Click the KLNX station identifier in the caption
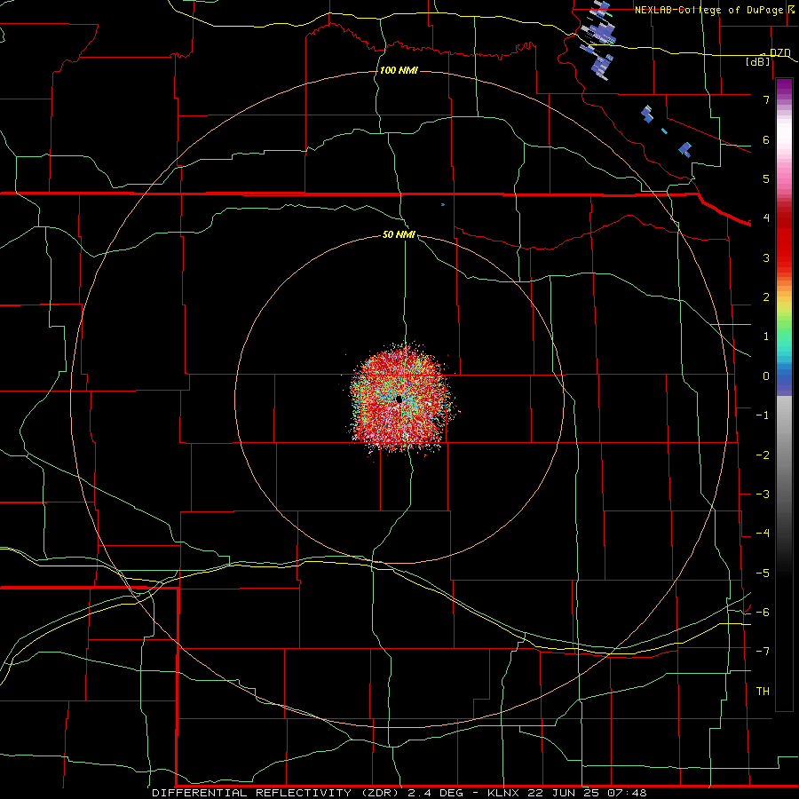Viewport: 799px width, 799px height. pos(504,793)
